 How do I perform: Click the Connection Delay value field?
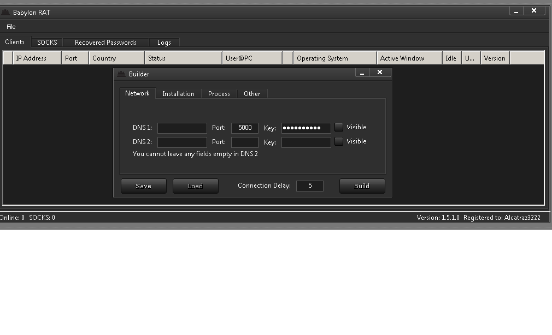310,186
